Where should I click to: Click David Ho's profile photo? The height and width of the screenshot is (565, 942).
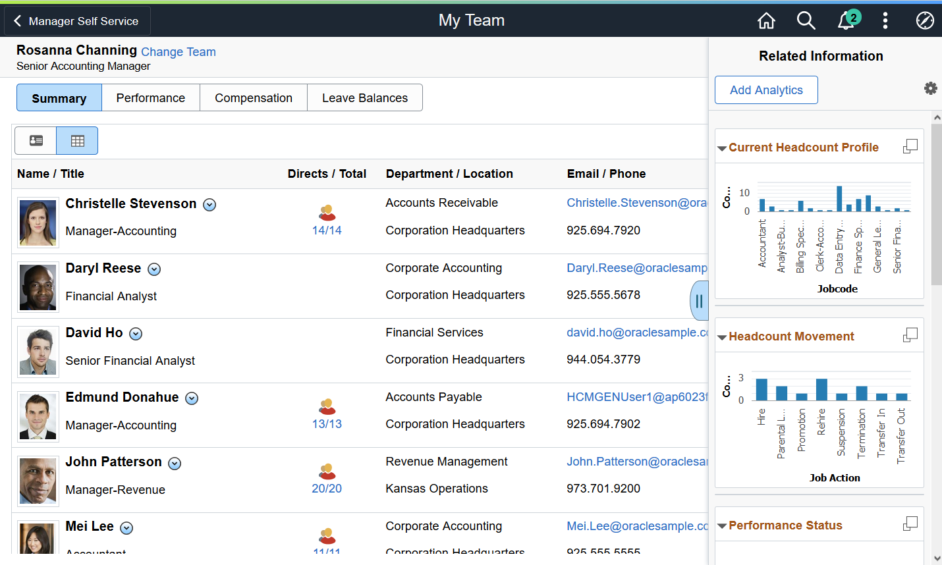pos(38,352)
